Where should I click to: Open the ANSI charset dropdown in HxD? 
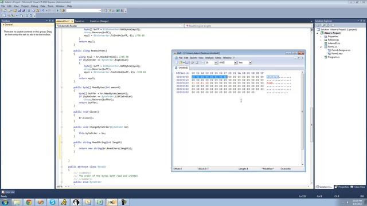click(235, 62)
